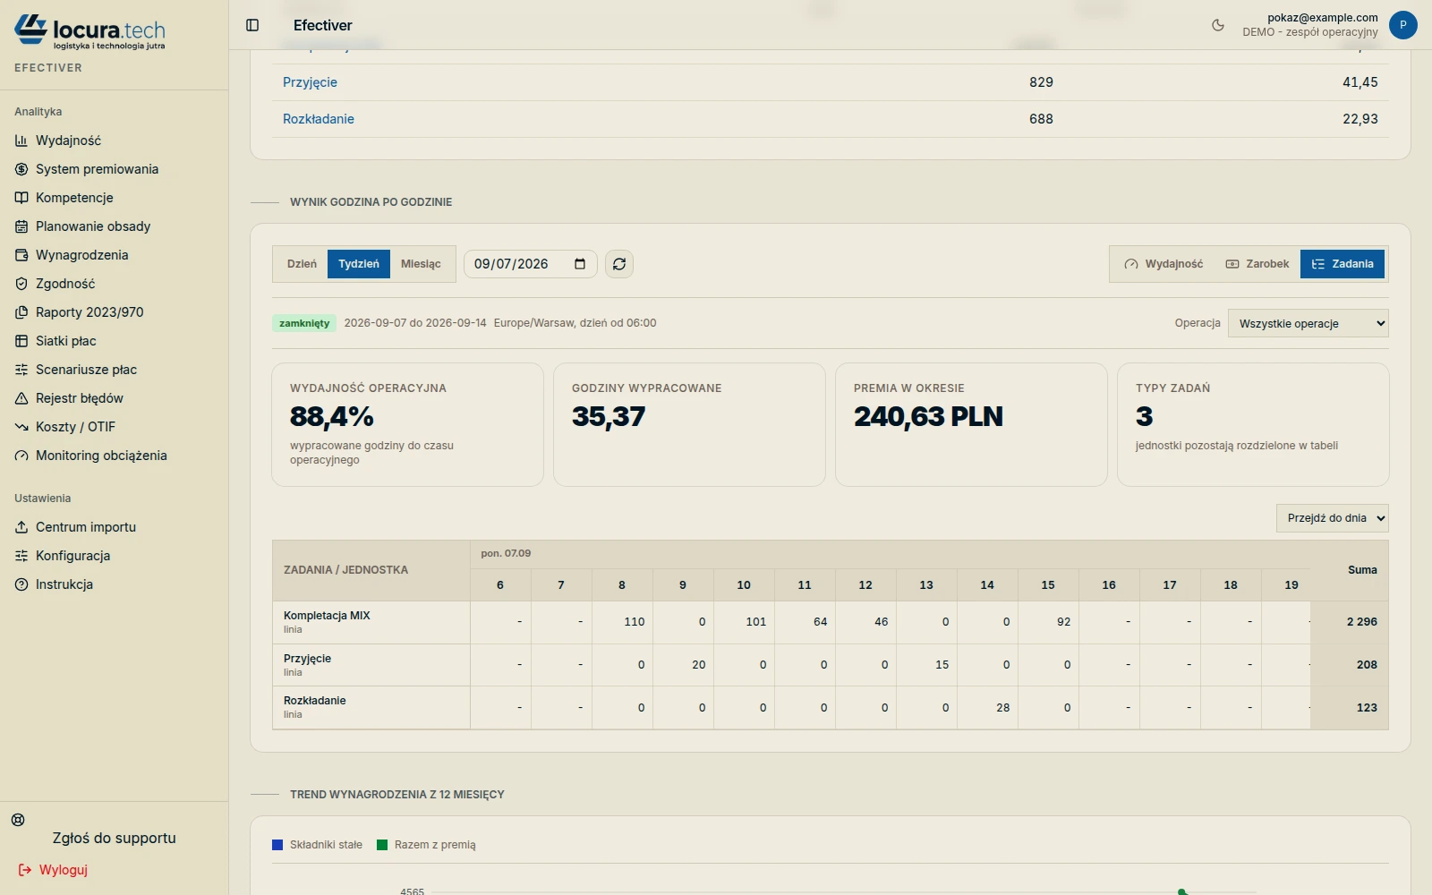Click blue Składniki stałe legend swatch
The height and width of the screenshot is (895, 1432).
(277, 845)
